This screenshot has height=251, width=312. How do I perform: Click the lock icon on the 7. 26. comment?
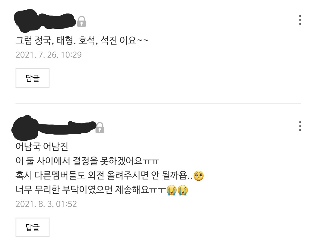[81, 21]
